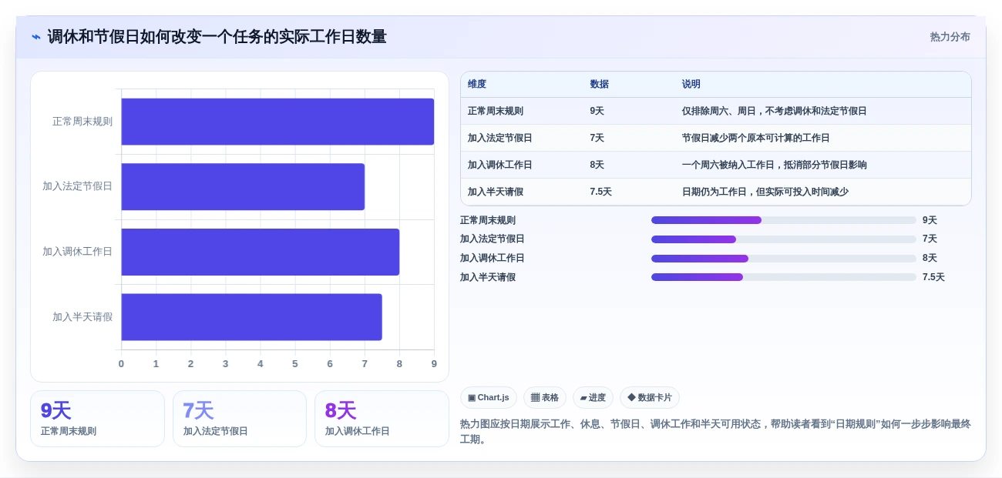Open the 9天 正常周末规则 data card

(x=97, y=419)
